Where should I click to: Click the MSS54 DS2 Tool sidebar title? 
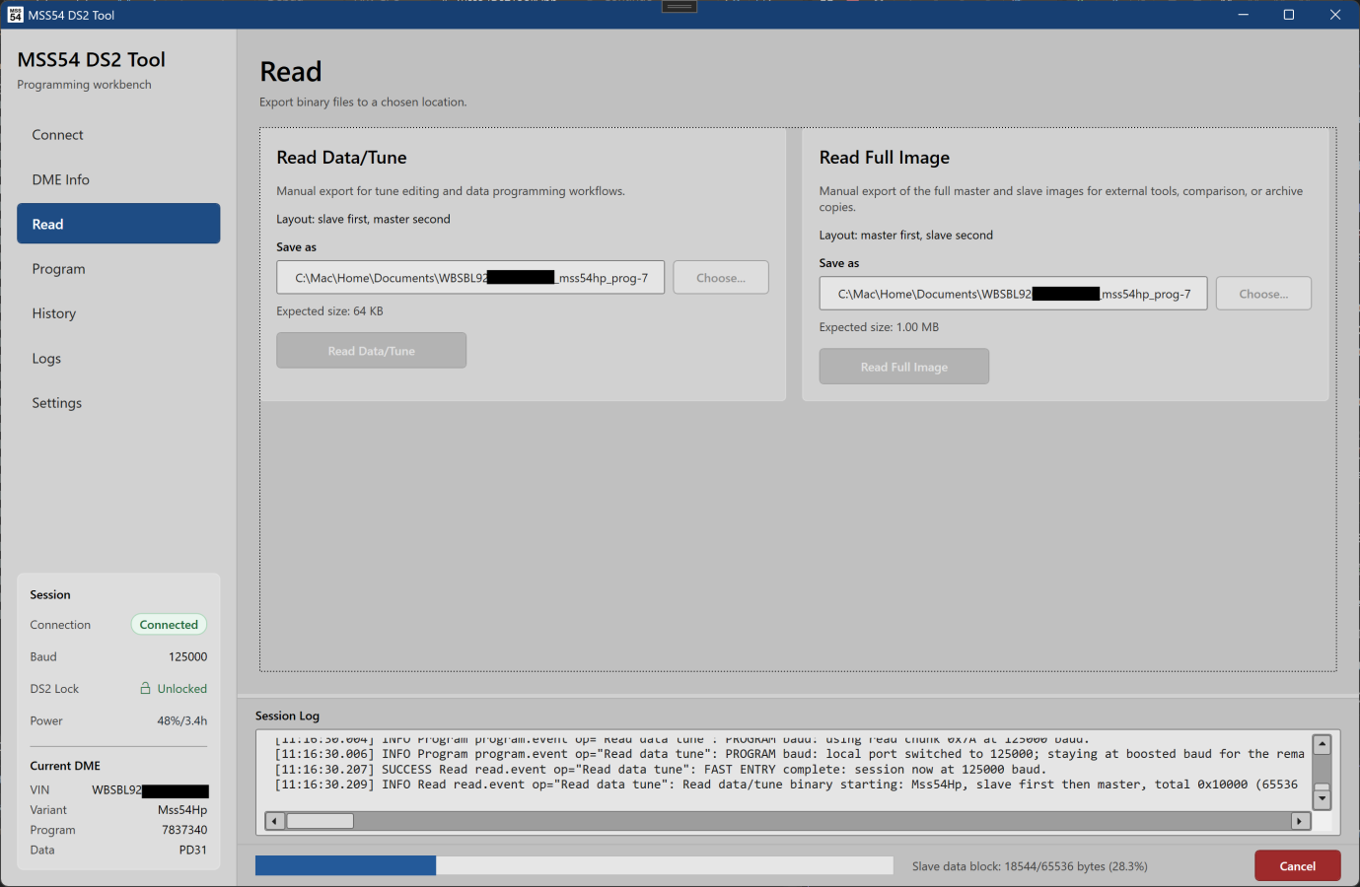tap(92, 60)
